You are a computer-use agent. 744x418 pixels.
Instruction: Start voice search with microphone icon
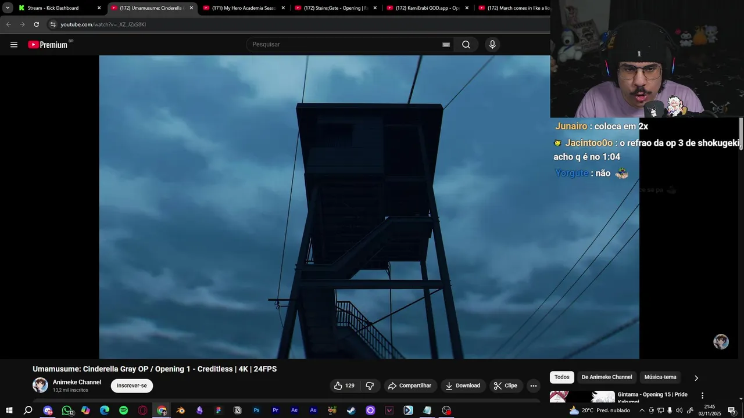492,45
